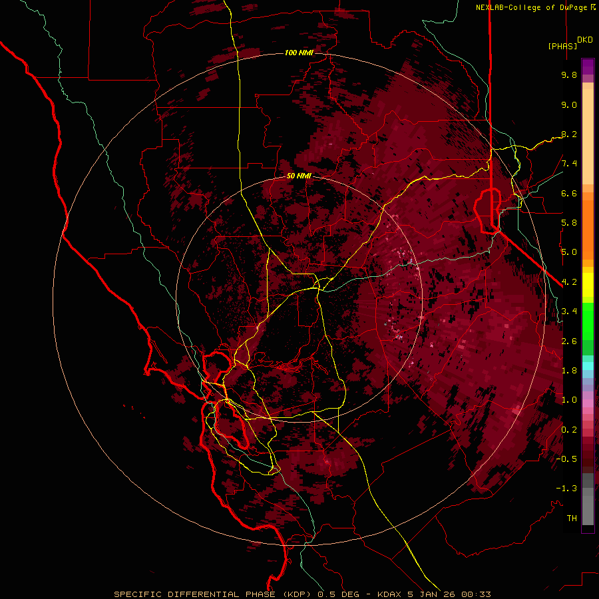
Task: Select the 9.0 value on the color scale
Action: pos(569,104)
